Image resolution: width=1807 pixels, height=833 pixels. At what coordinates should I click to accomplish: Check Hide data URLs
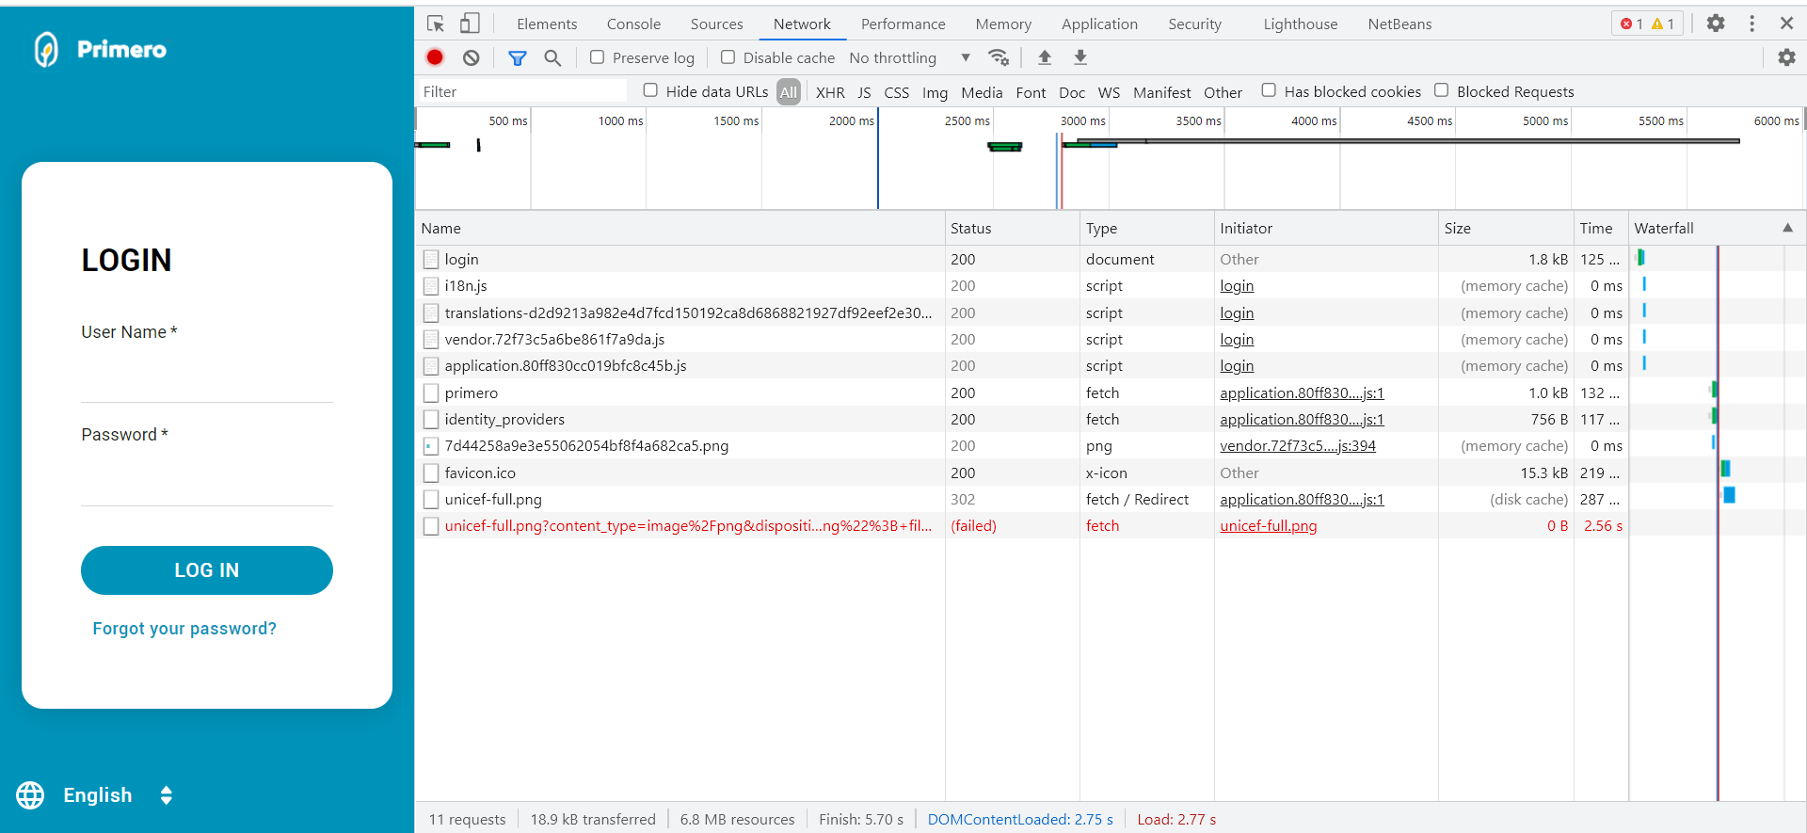[x=650, y=90]
